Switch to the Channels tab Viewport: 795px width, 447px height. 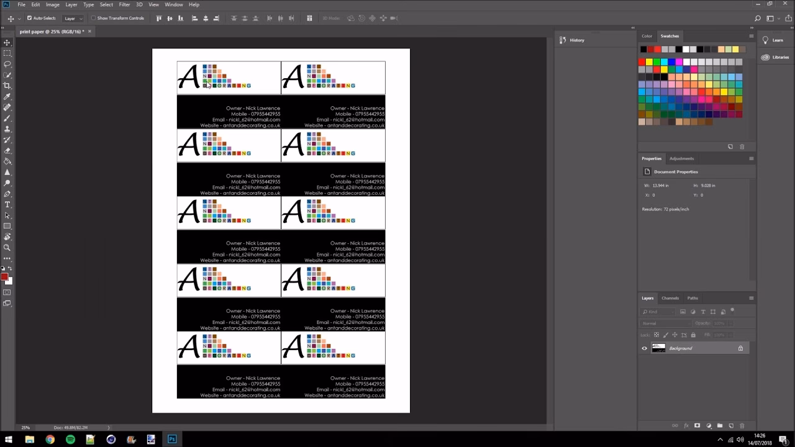[670, 298]
